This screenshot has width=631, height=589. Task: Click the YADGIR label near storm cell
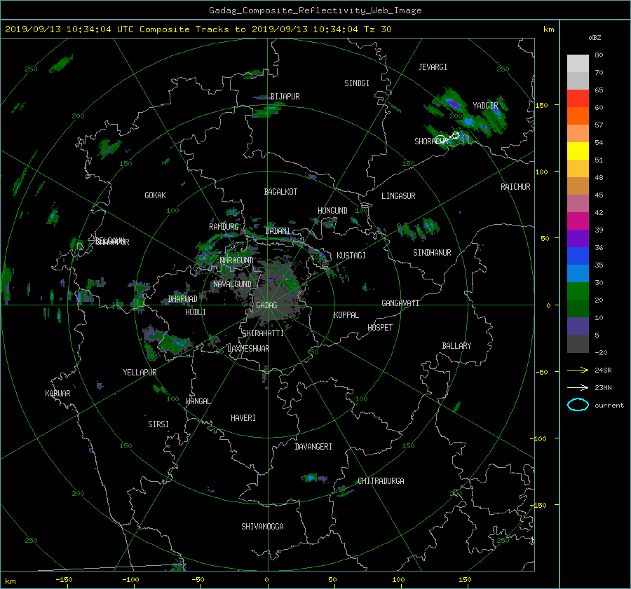485,105
